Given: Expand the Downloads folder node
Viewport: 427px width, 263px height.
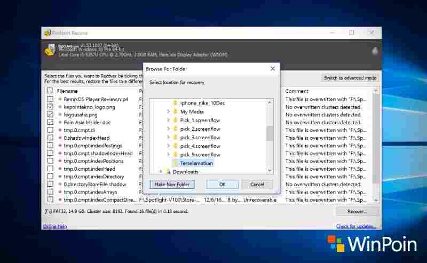Looking at the screenshot, I should 161,172.
